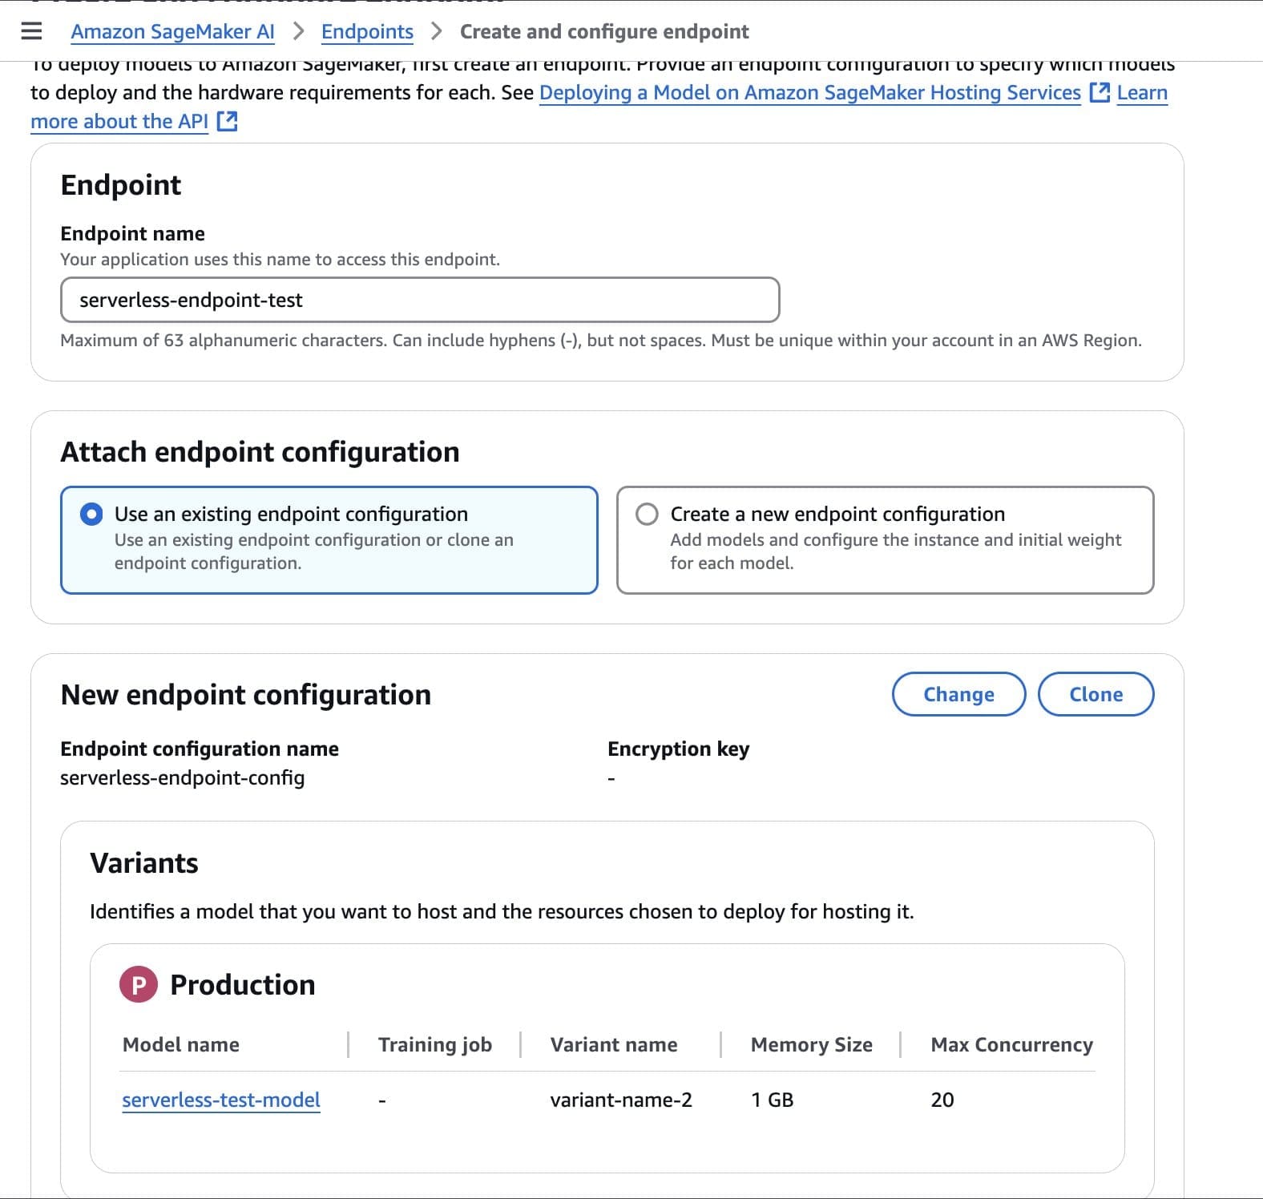The image size is (1263, 1199).
Task: Click the Max Concurrency column header
Action: pyautogui.click(x=1011, y=1044)
